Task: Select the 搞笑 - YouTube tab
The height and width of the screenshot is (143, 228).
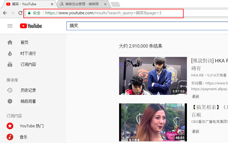Action: pos(28,4)
